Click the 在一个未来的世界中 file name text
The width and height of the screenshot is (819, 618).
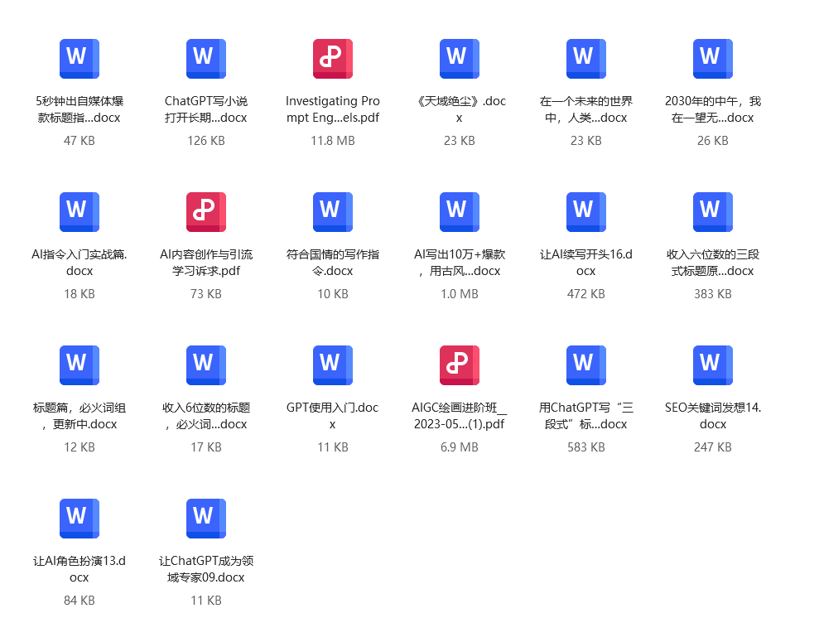click(585, 109)
